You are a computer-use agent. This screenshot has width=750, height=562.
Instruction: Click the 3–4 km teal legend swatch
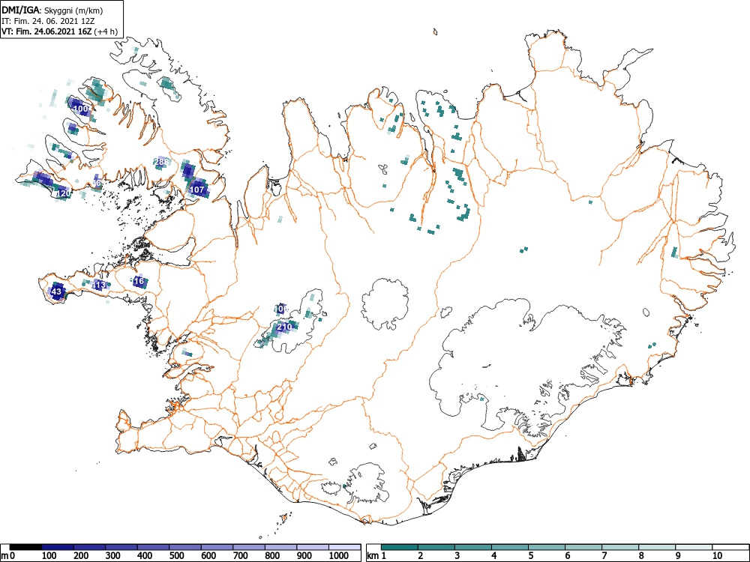click(473, 547)
